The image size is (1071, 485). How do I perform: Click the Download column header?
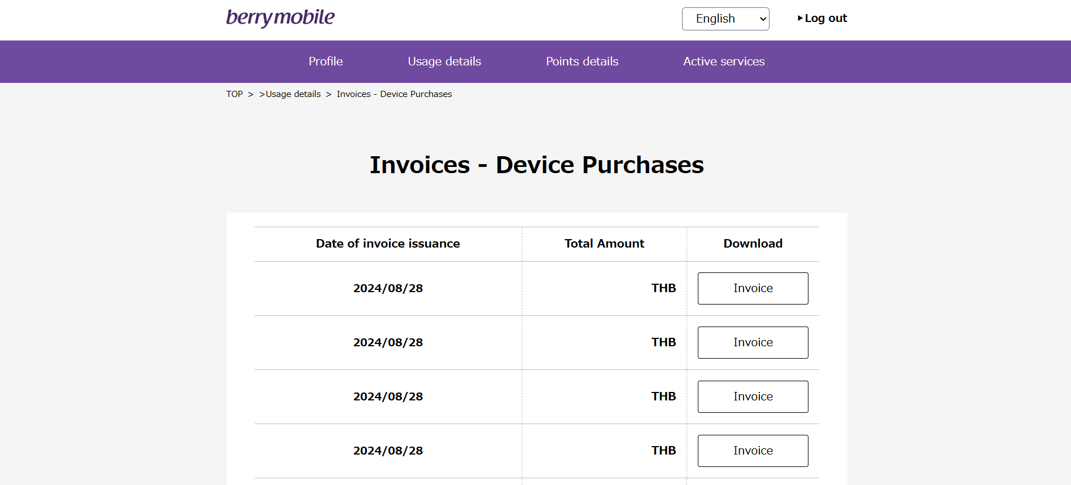(x=753, y=244)
